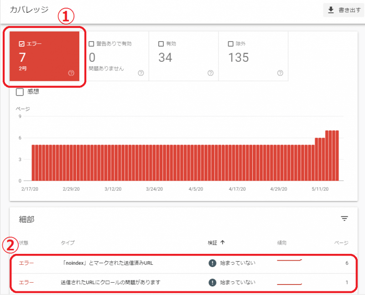Image resolution: width=365 pixels, height=295 pixels.
Task: Click the カバレッジ page title
Action: [29, 10]
